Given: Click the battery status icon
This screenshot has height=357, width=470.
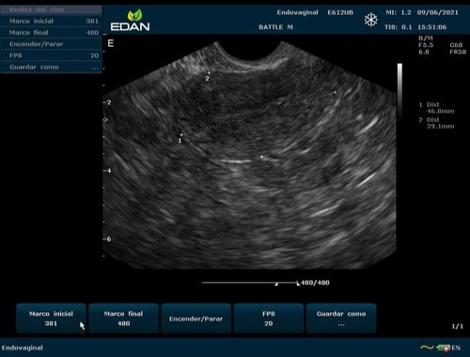Looking at the screenshot, I should pyautogui.click(x=443, y=348).
